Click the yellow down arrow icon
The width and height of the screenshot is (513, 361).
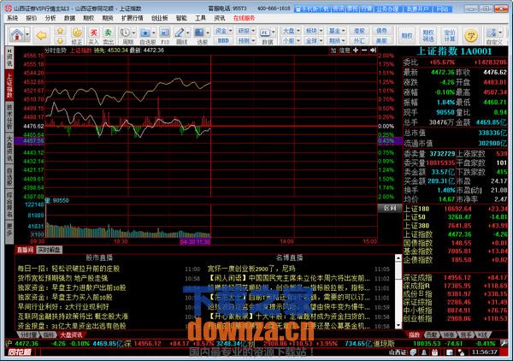[60, 41]
